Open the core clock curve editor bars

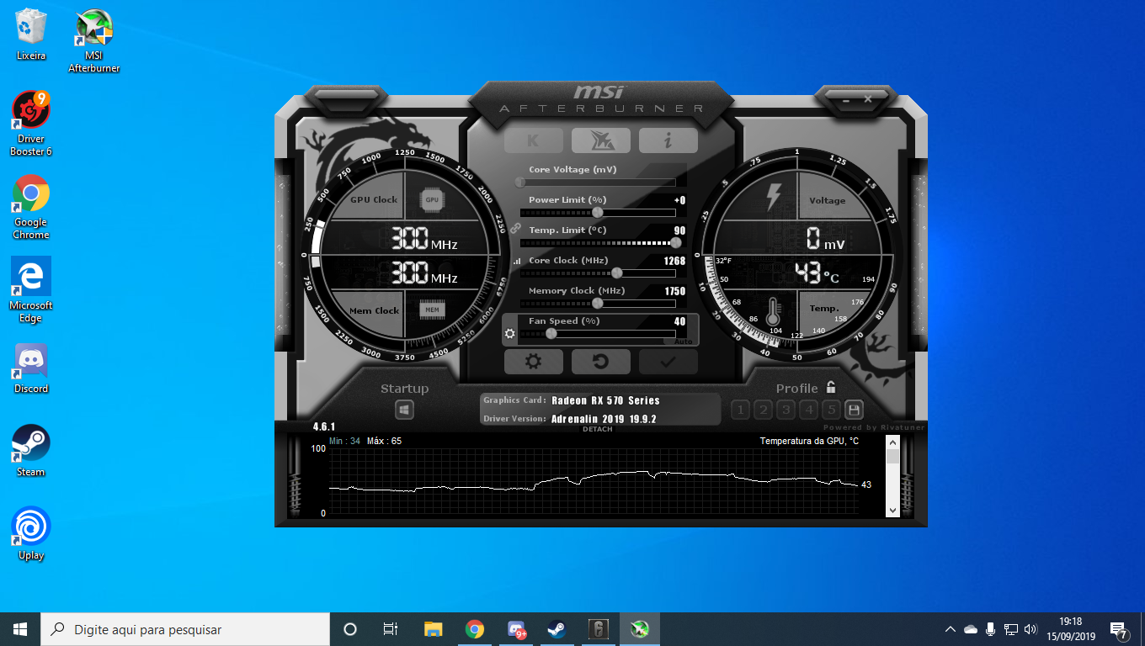tap(517, 262)
